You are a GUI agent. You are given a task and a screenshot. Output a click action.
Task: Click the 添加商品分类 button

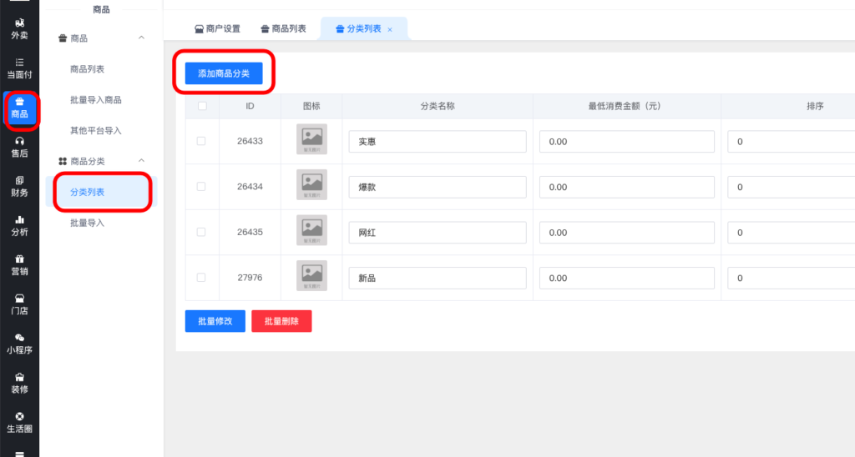(x=224, y=73)
